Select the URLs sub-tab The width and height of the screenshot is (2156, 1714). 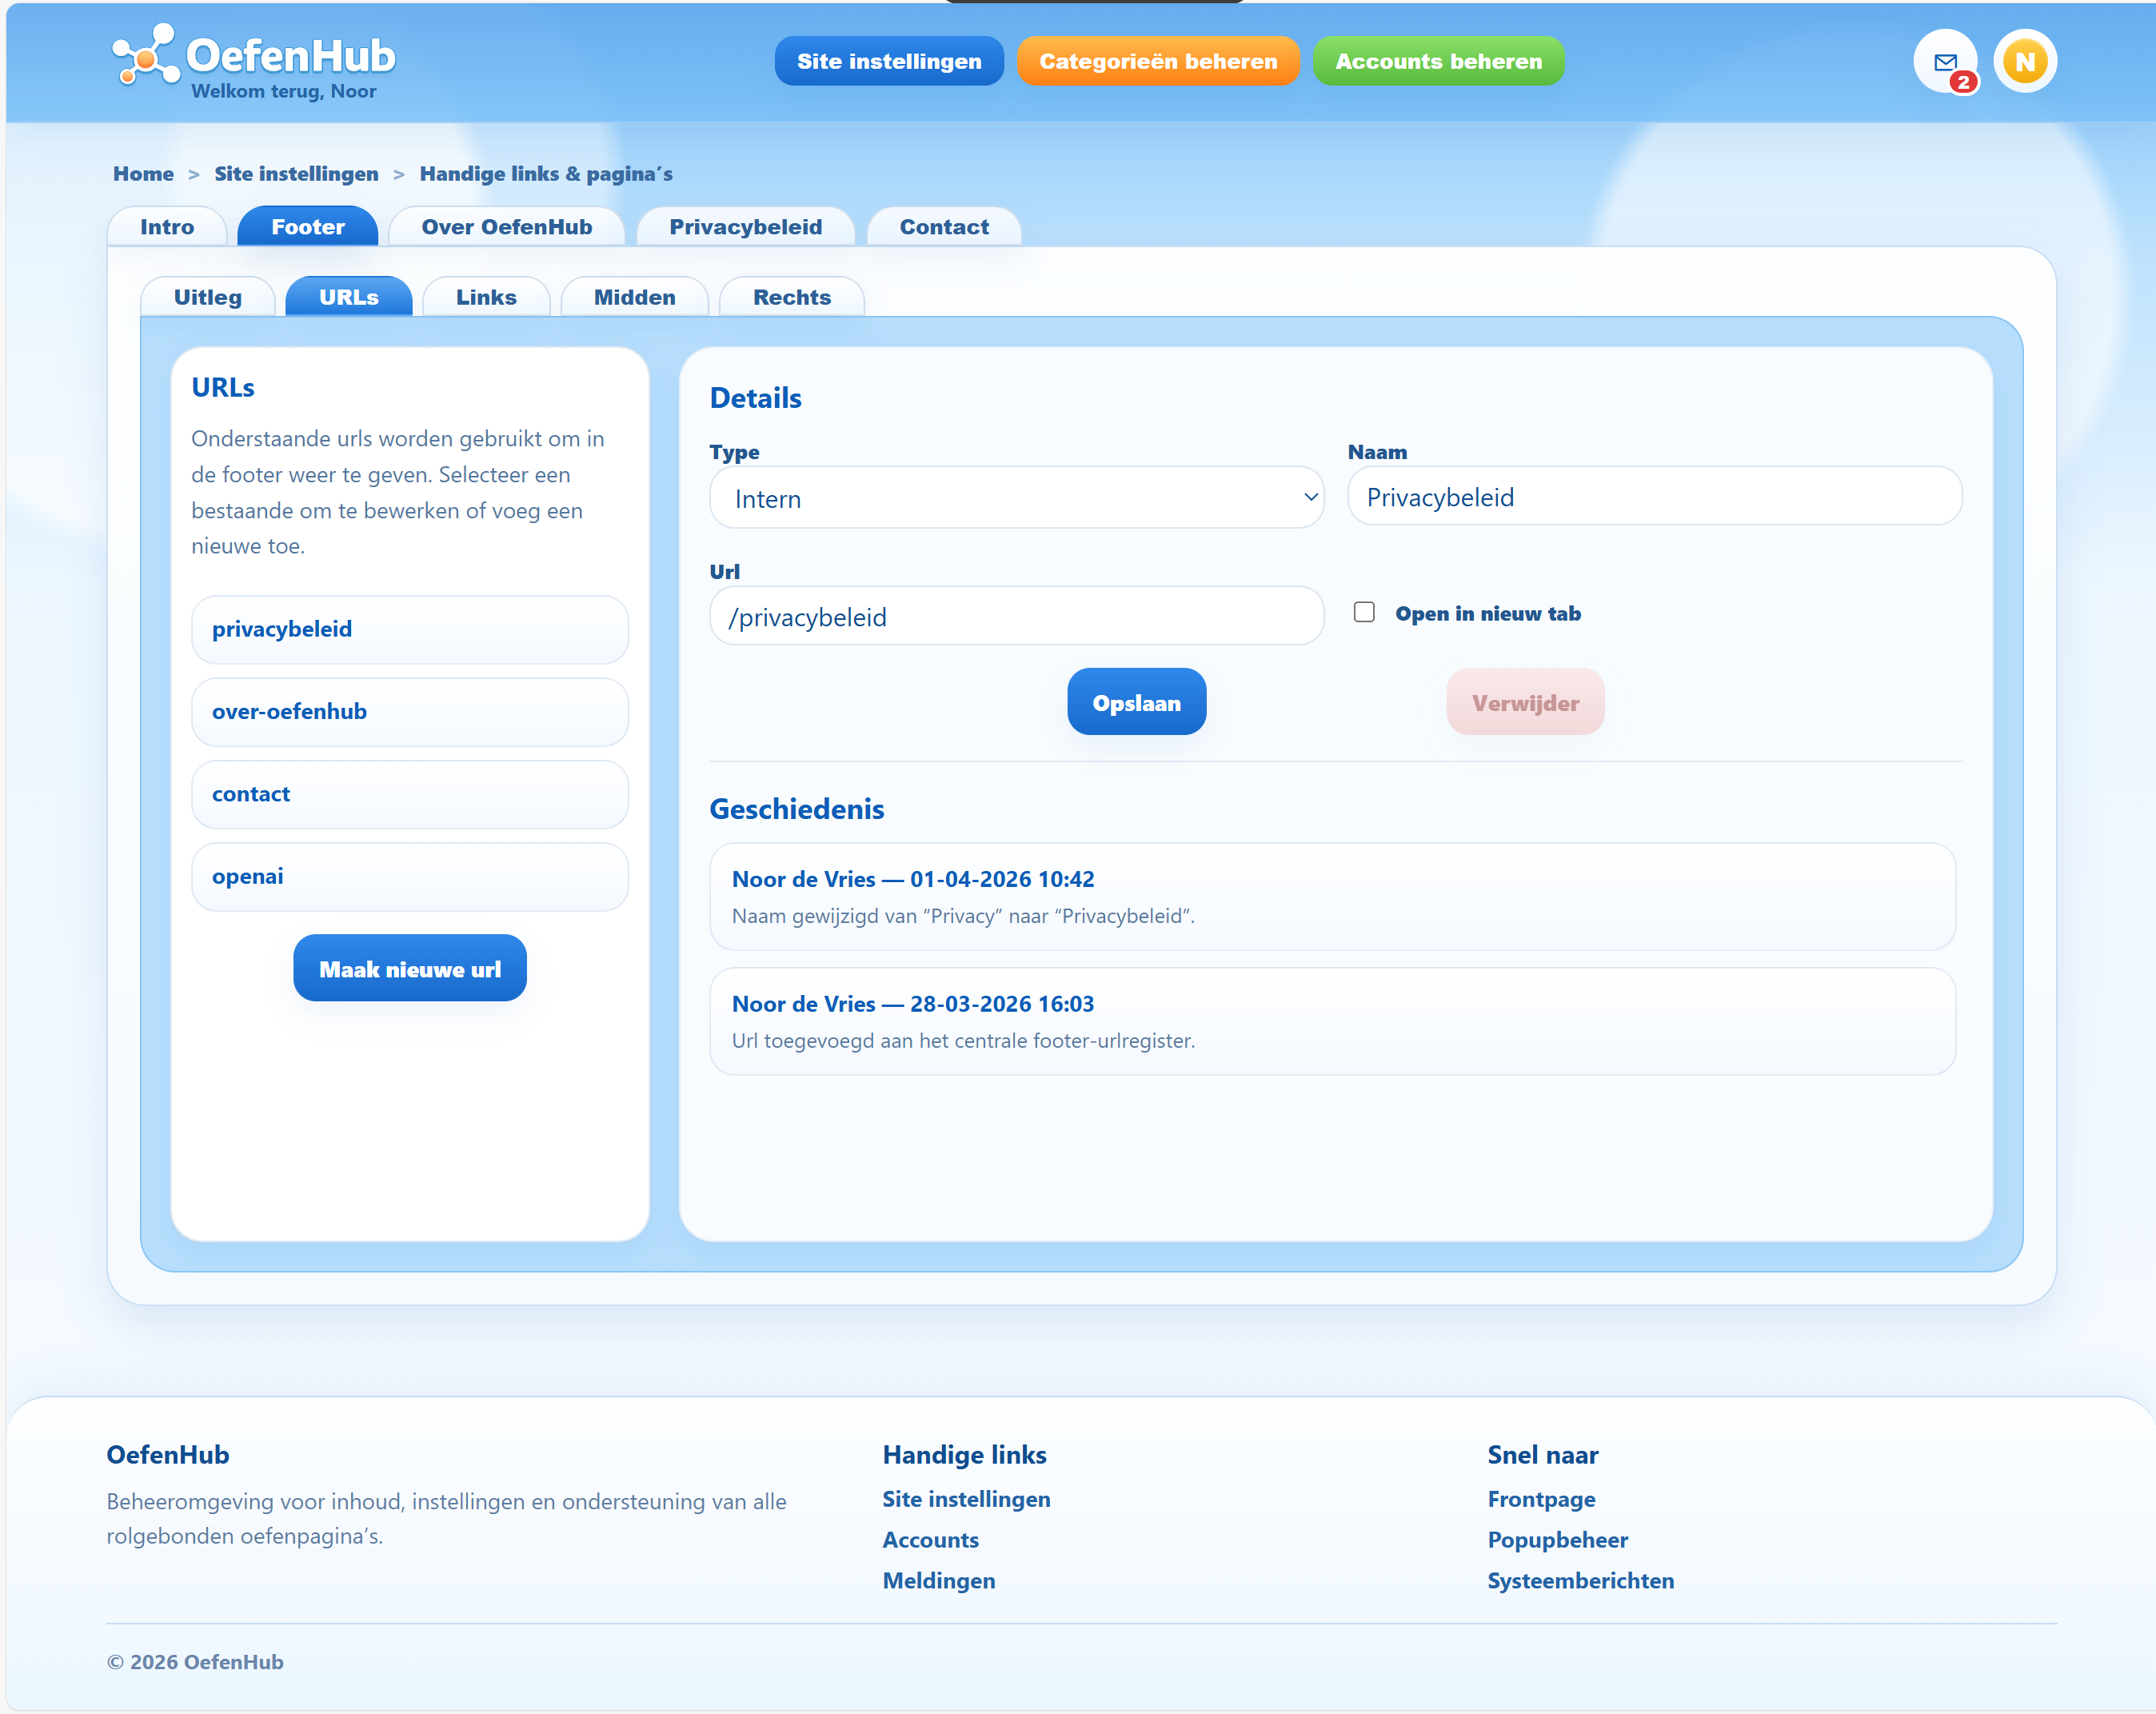pos(349,297)
